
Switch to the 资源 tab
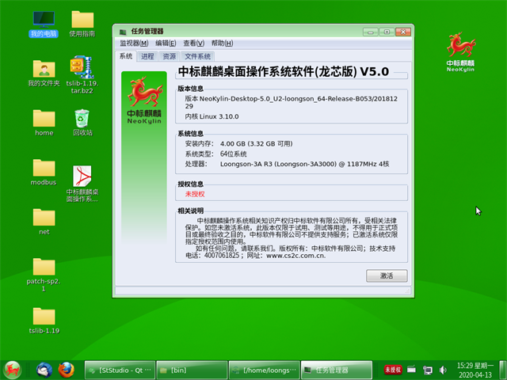[x=170, y=57]
